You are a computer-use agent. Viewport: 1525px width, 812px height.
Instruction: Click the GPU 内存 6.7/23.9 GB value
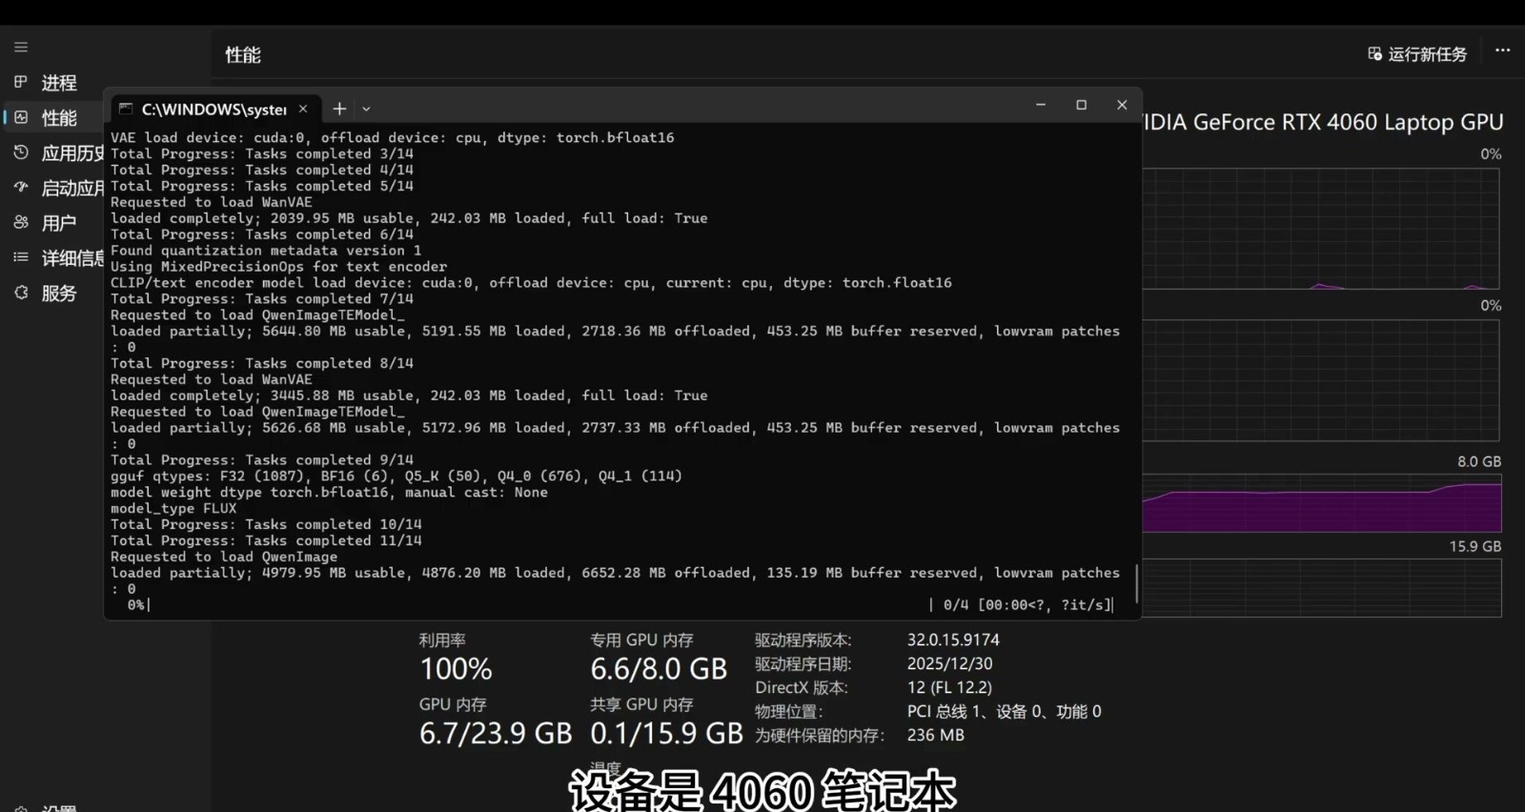(x=496, y=733)
